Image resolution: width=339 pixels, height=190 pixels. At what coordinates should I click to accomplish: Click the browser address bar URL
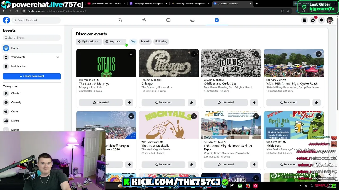[57, 11]
